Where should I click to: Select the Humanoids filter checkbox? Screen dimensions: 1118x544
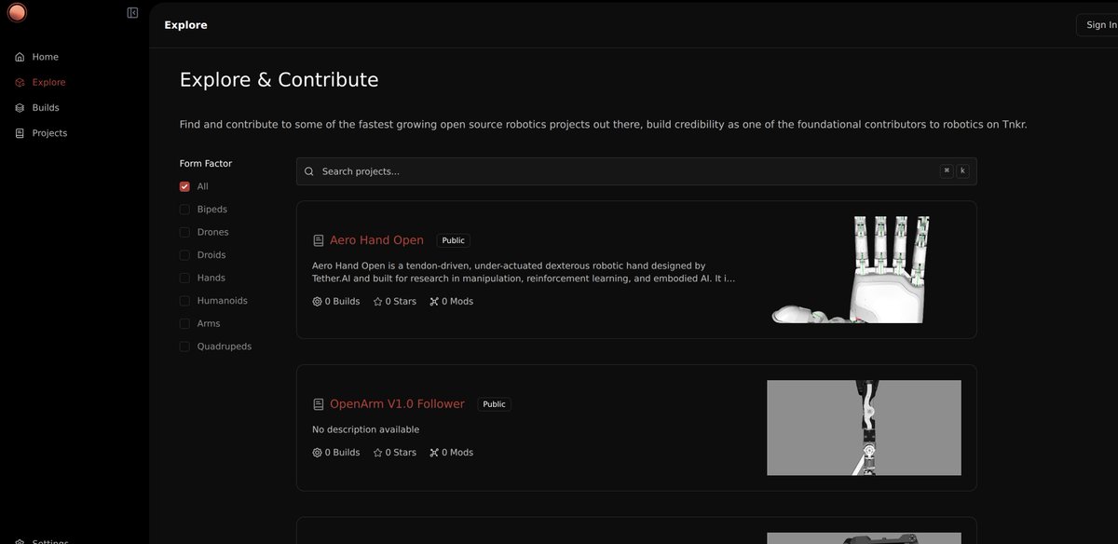click(184, 301)
